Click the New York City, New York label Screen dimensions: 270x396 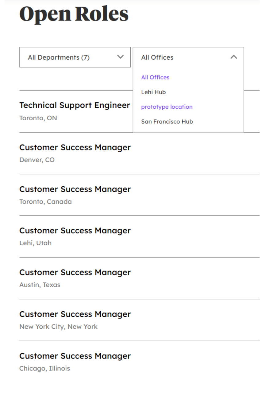pyautogui.click(x=58, y=327)
